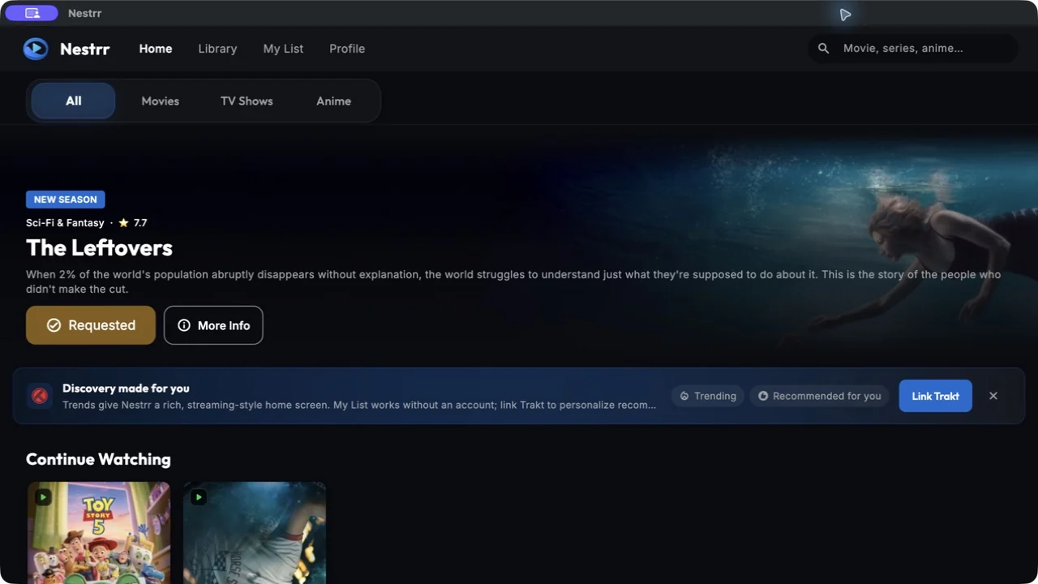Open More Info for The Leftovers
1038x584 pixels.
coord(213,325)
